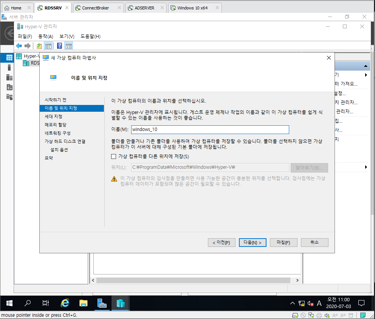Click the forward arrow toolbar icon
The width and height of the screenshot is (375, 319).
(28, 46)
